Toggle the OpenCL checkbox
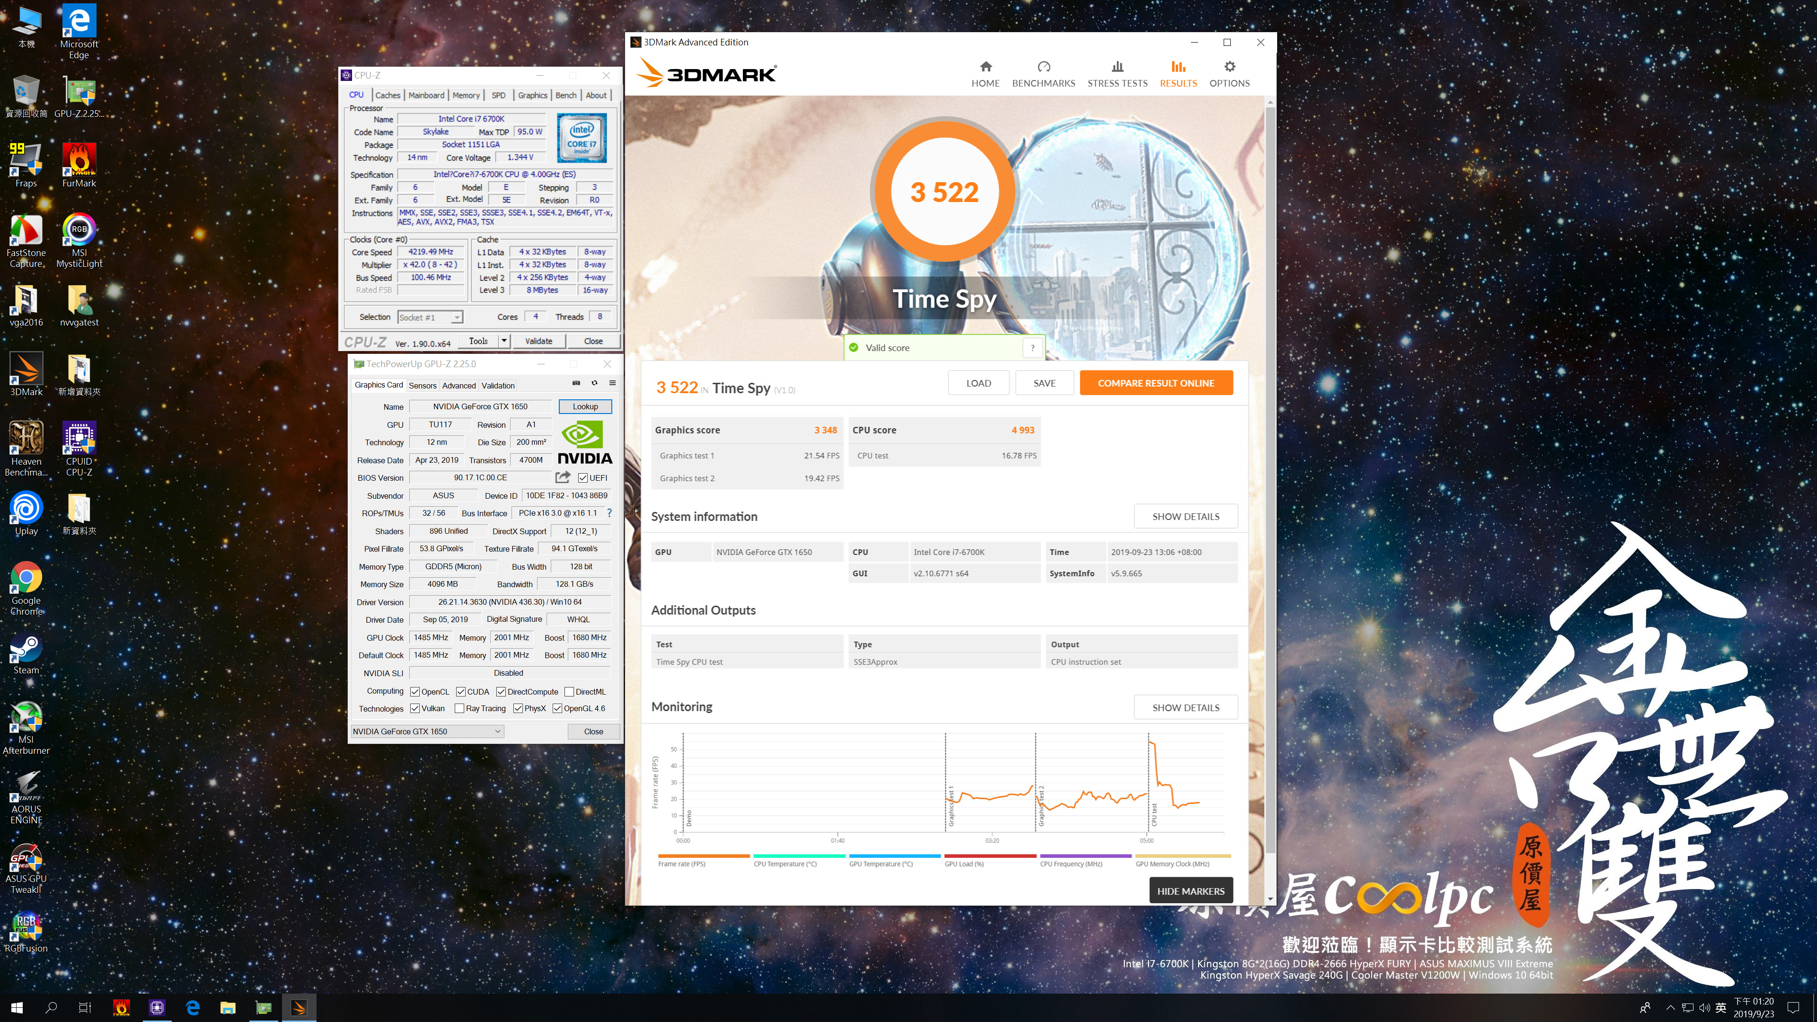The image size is (1817, 1022). tap(415, 691)
